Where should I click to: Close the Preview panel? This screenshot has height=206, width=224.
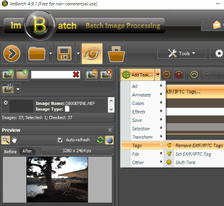tap(110, 130)
